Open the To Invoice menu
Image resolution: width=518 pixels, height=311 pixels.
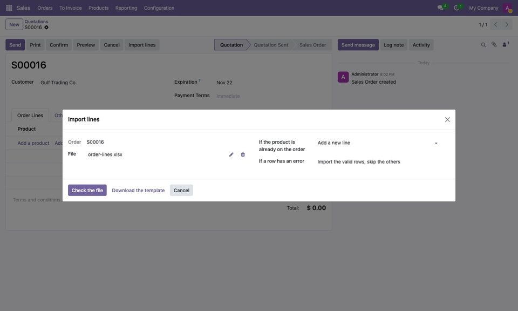tap(70, 8)
